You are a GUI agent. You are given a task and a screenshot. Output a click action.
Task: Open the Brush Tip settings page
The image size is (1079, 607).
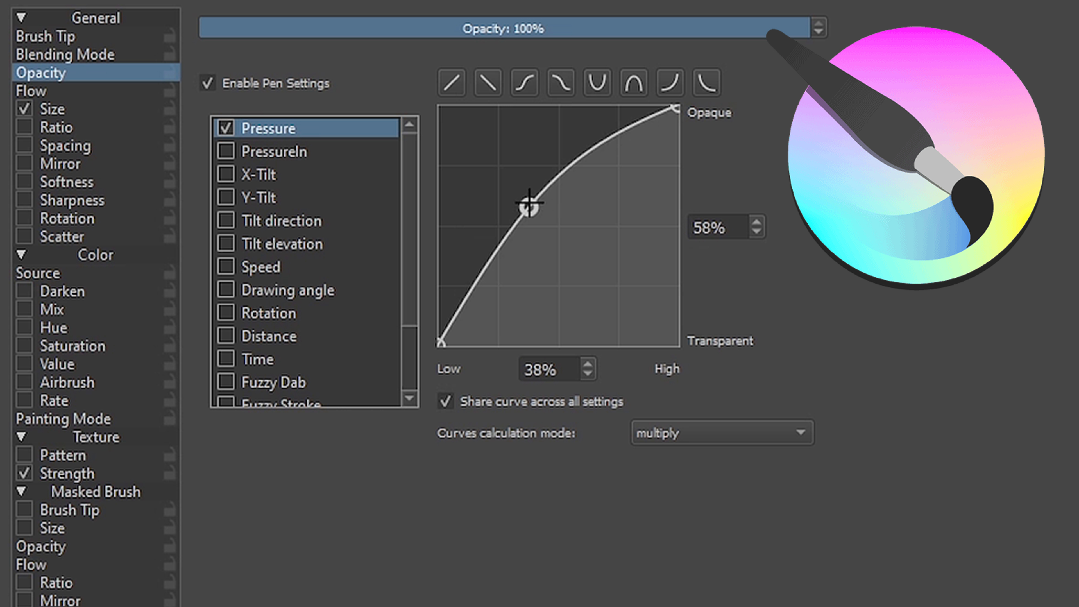46,37
